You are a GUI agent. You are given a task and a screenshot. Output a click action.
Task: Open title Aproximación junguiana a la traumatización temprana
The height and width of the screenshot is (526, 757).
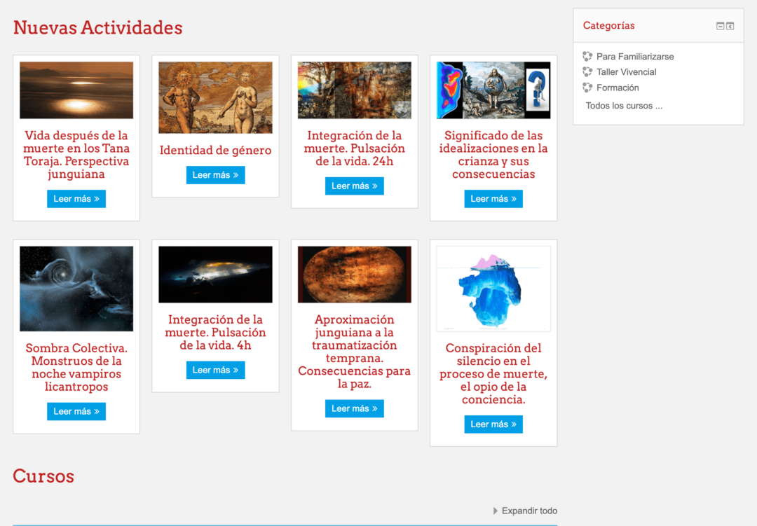pyautogui.click(x=355, y=352)
